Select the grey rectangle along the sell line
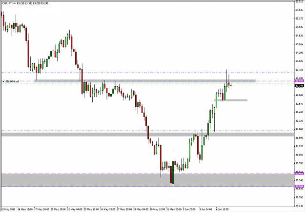 click(145, 80)
